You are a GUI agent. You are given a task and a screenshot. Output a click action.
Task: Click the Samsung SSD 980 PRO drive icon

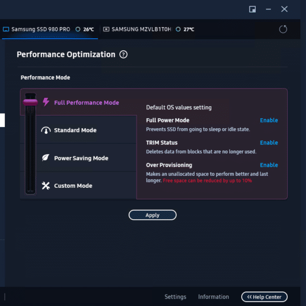point(6,29)
